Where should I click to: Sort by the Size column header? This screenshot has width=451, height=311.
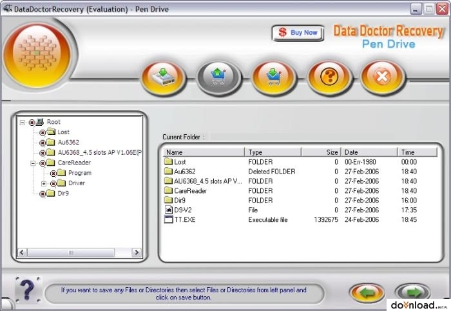click(321, 152)
